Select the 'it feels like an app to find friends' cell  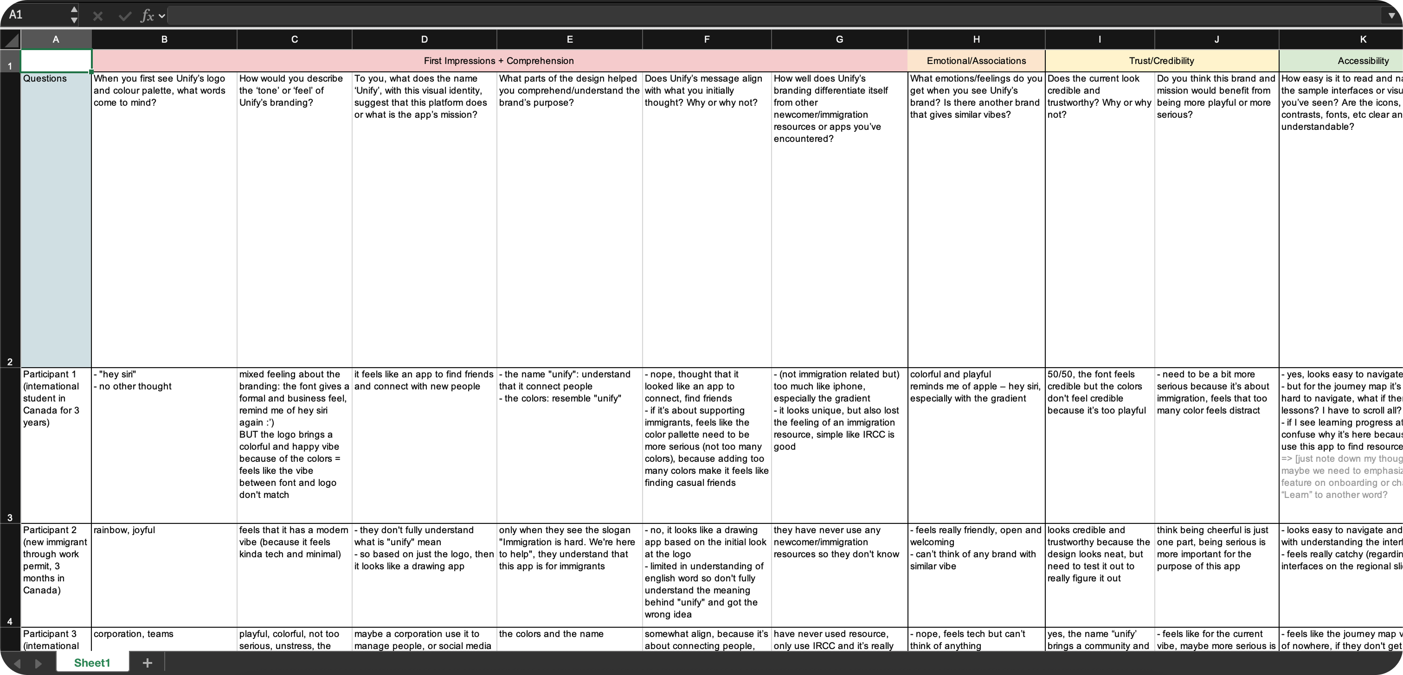pyautogui.click(x=424, y=445)
